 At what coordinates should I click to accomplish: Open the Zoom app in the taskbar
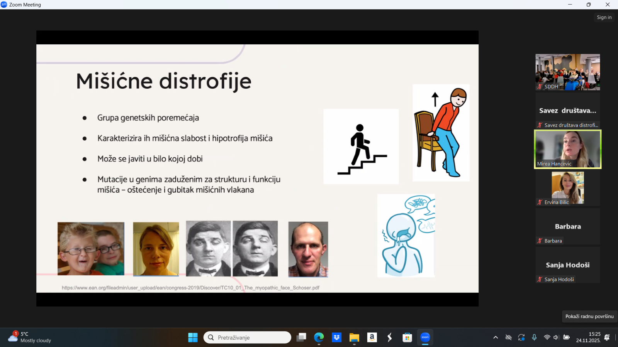(x=425, y=337)
